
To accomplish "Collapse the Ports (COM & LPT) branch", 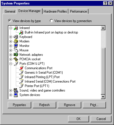I will (x=11, y=64).
